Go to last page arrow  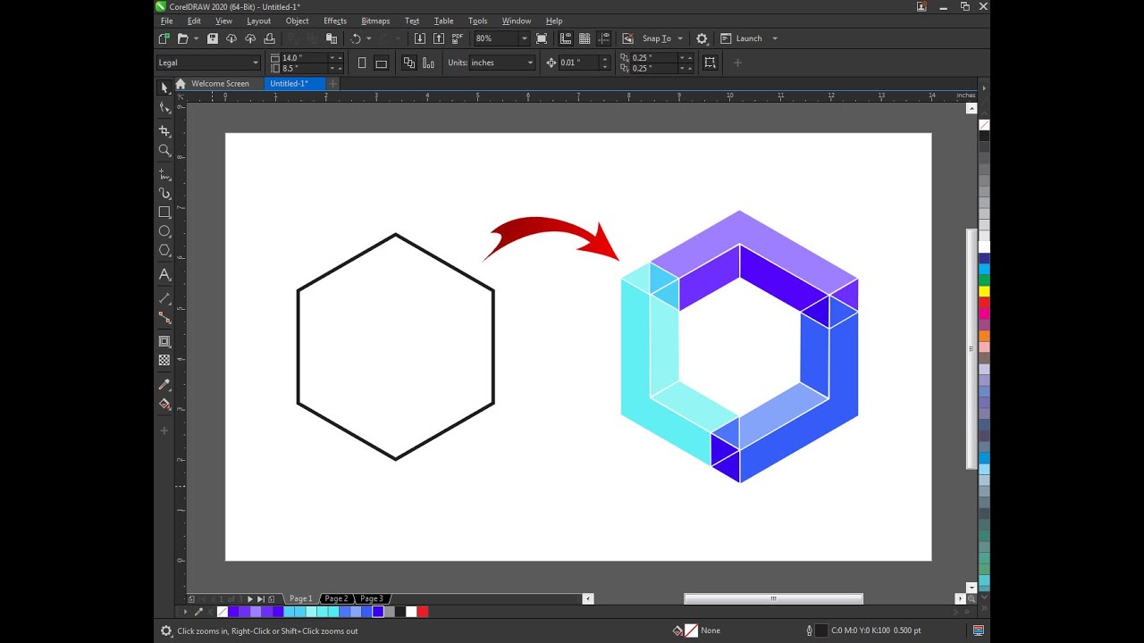point(261,598)
